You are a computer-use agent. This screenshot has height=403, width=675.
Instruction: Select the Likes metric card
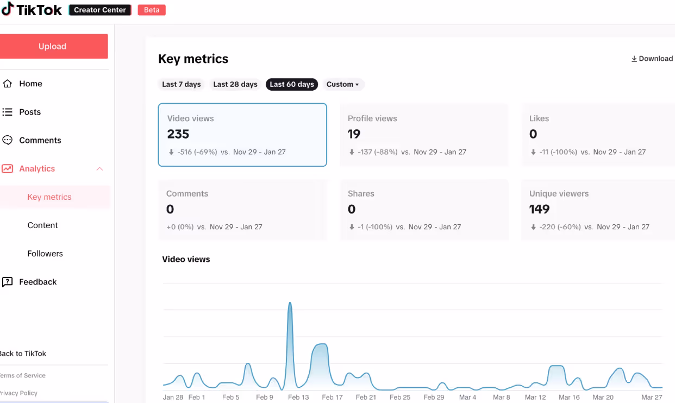click(x=598, y=135)
